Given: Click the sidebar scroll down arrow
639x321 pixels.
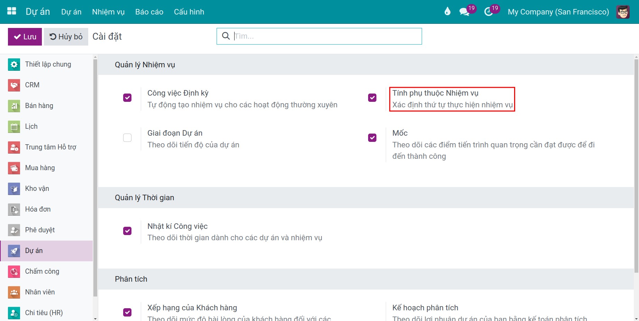Looking at the screenshot, I should click(95, 318).
